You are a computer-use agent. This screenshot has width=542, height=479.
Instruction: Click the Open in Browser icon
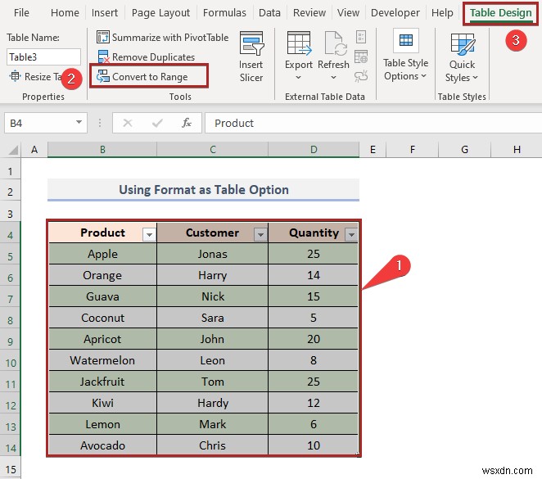pos(361,56)
